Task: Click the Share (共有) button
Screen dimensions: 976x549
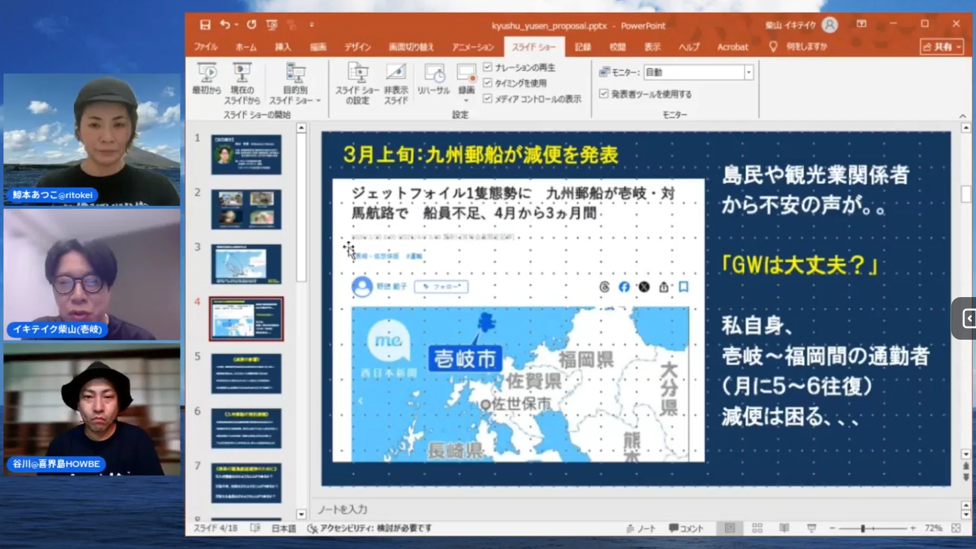Action: [942, 47]
